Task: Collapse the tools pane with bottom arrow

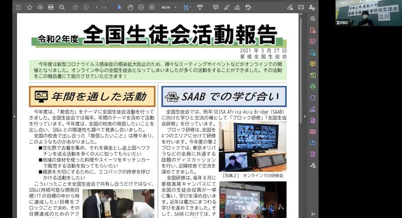Action: (313, 214)
